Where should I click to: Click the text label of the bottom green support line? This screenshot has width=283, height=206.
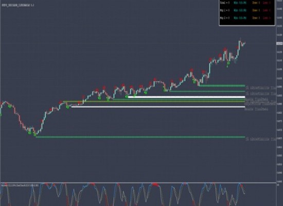(261, 139)
